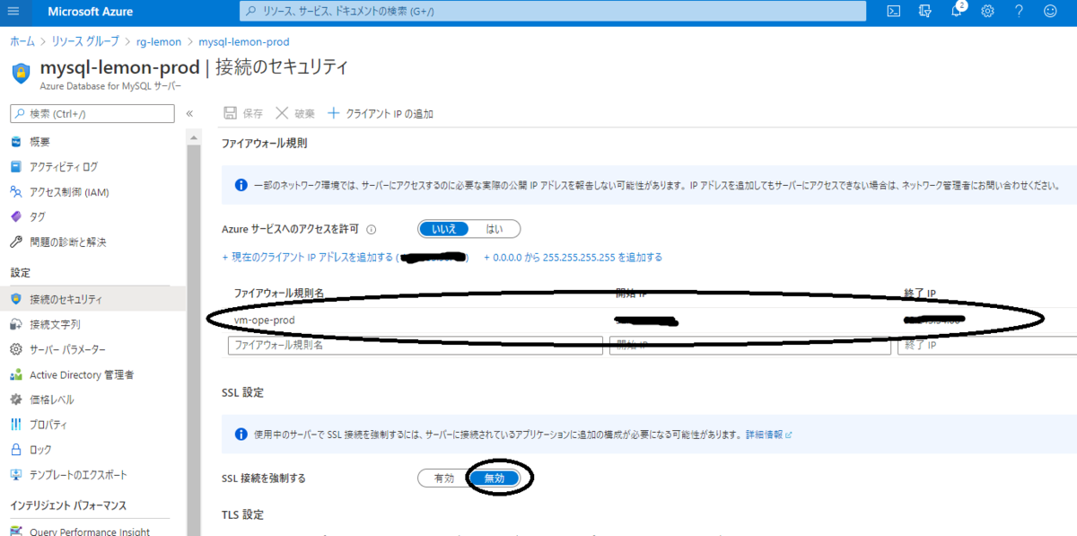Go to the リソース グループ breadcrumb
This screenshot has width=1077, height=536.
point(85,41)
